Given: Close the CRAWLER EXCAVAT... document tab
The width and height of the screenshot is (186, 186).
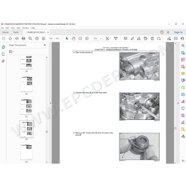Looking at the screenshot, I should pyautogui.click(x=48, y=32).
